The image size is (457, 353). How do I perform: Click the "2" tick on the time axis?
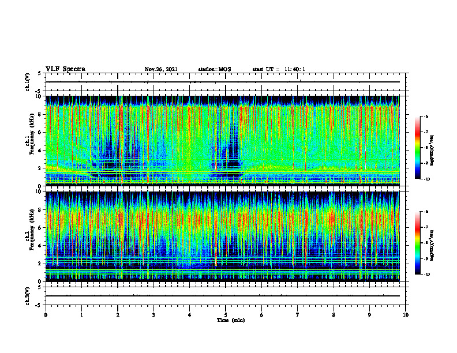click(x=118, y=315)
